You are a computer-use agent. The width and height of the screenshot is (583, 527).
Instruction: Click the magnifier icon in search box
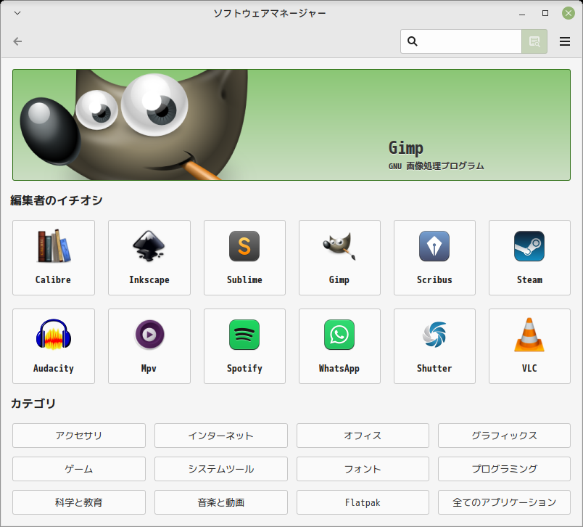click(x=413, y=41)
